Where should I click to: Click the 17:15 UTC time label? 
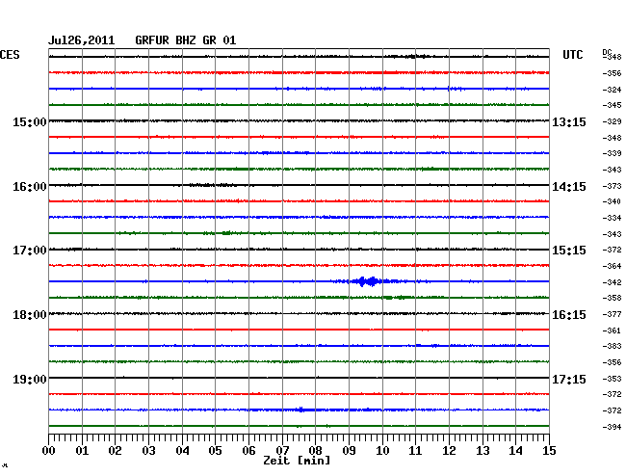coord(569,379)
